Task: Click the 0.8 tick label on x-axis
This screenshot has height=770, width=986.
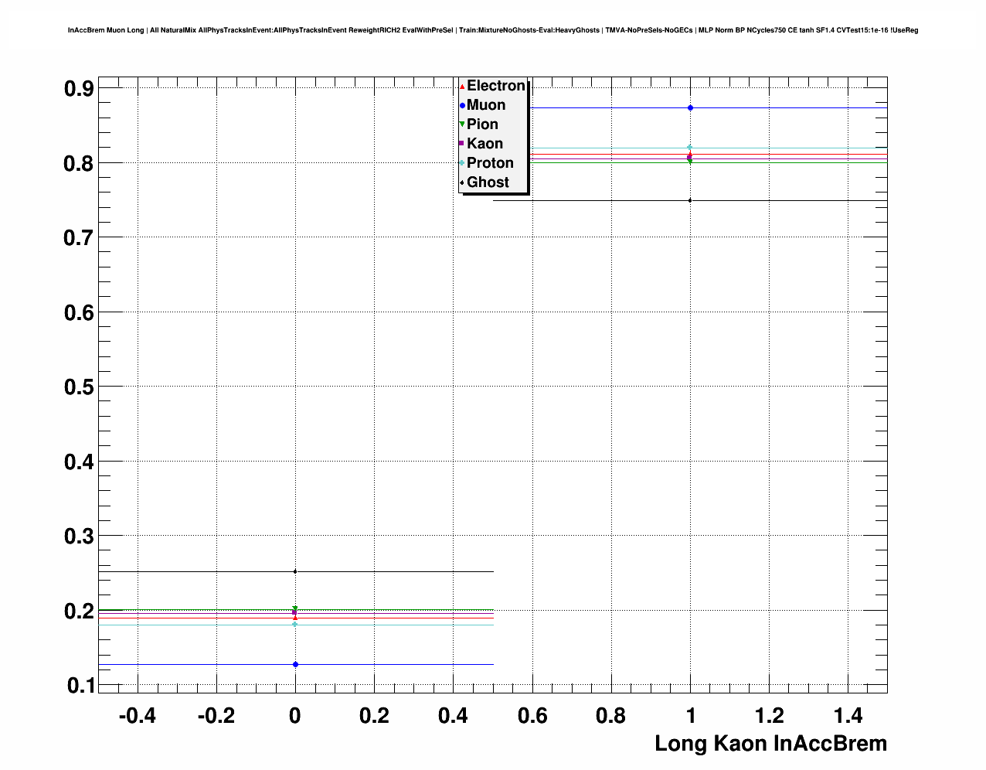Action: pos(611,717)
